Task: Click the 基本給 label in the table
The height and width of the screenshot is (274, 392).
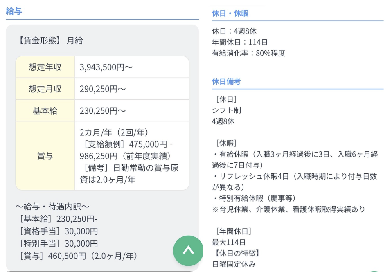Action: tap(45, 110)
